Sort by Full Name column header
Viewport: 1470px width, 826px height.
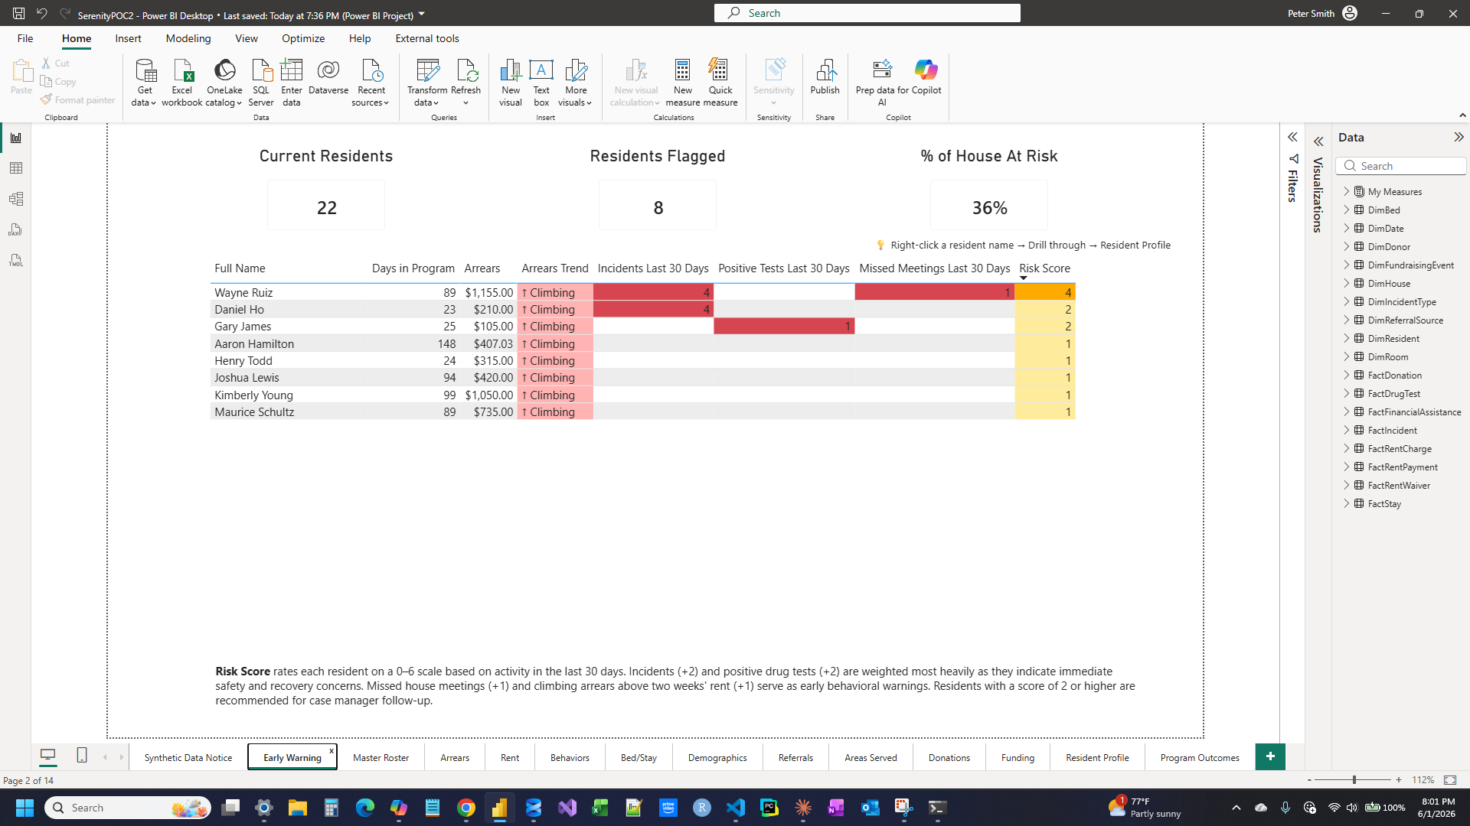[240, 268]
